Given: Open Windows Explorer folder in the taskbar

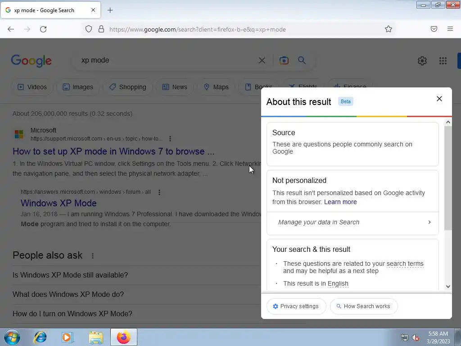Looking at the screenshot, I should [x=96, y=337].
